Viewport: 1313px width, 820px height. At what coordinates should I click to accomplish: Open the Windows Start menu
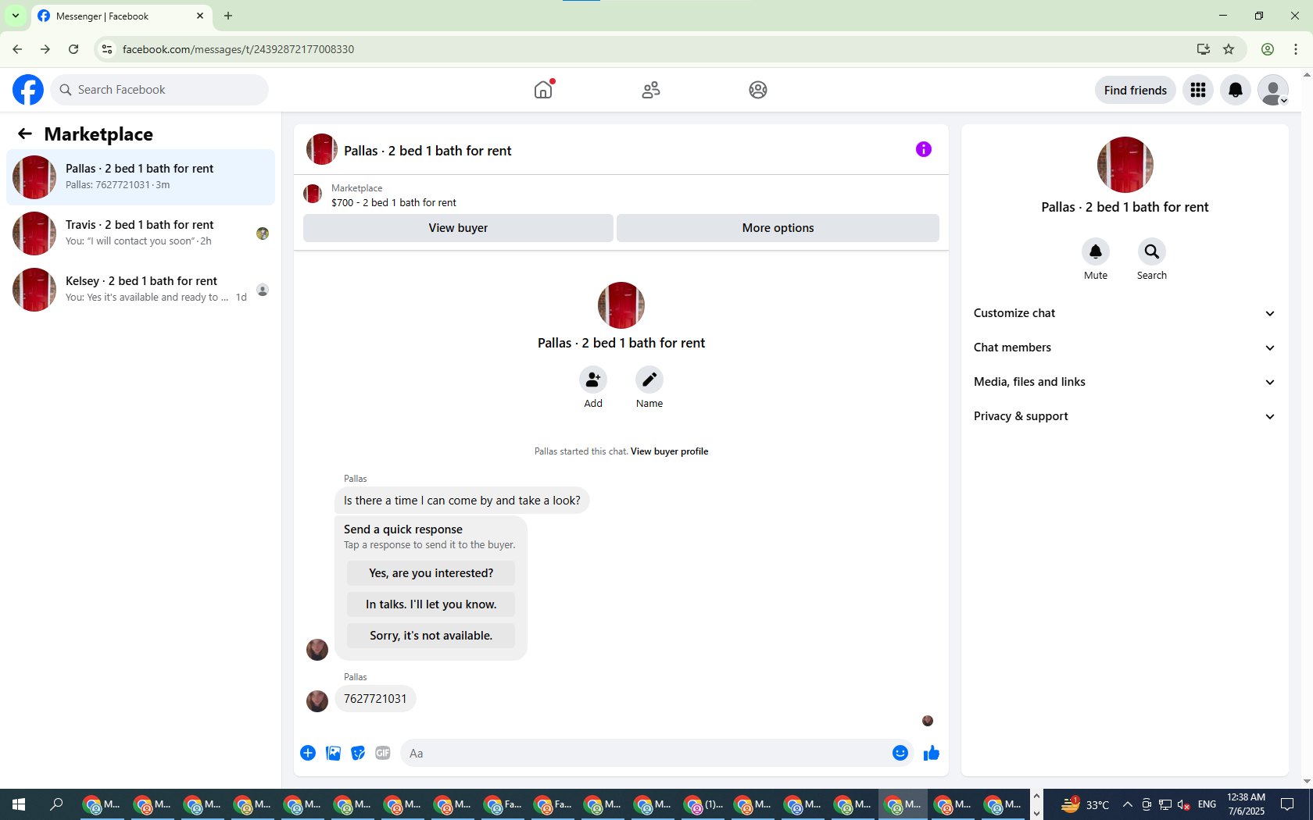(x=19, y=804)
